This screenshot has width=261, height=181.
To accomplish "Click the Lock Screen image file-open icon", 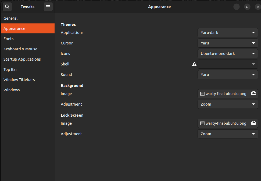I will 253,123.
